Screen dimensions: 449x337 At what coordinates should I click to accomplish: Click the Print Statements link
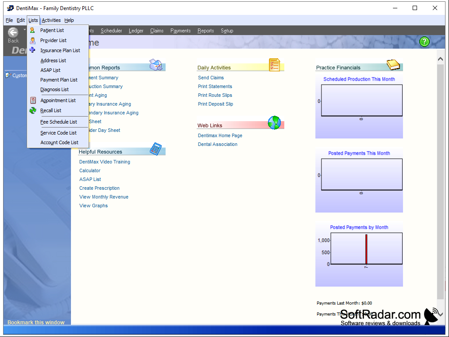[x=215, y=86]
